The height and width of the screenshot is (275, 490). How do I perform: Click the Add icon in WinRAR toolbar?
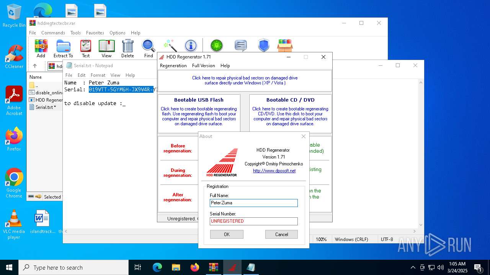[41, 49]
